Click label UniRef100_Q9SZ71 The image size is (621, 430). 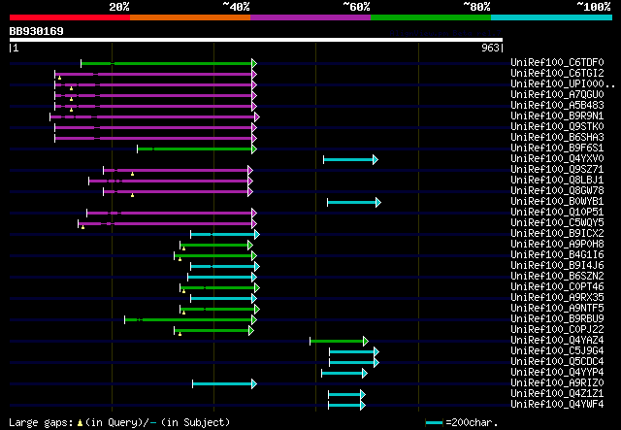[x=557, y=170]
